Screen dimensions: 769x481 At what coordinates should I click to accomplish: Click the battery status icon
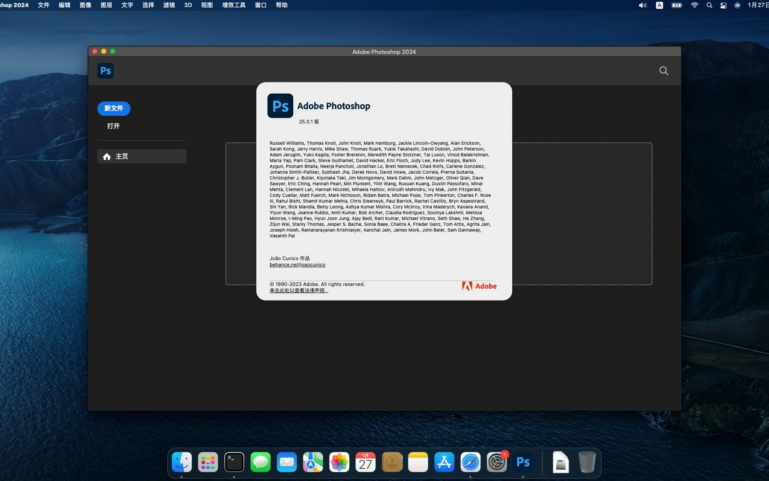[x=677, y=5]
